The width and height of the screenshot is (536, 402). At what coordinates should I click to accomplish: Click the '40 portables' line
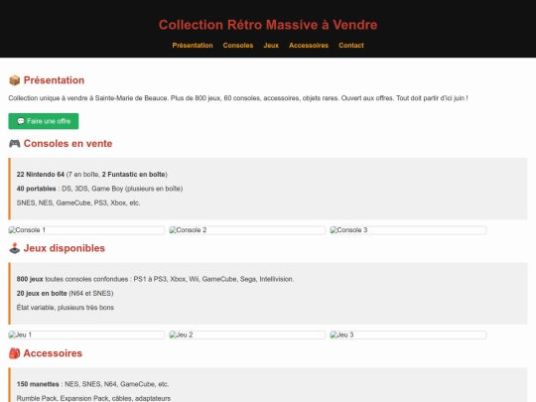click(99, 189)
